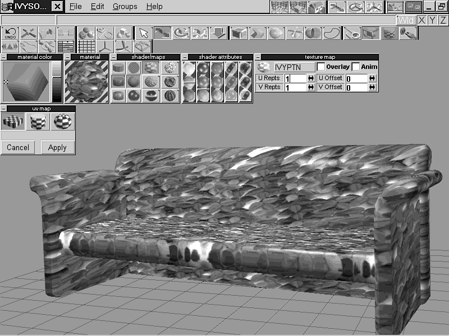The height and width of the screenshot is (336, 449).
Task: Open the Groups menu
Action: 125,7
